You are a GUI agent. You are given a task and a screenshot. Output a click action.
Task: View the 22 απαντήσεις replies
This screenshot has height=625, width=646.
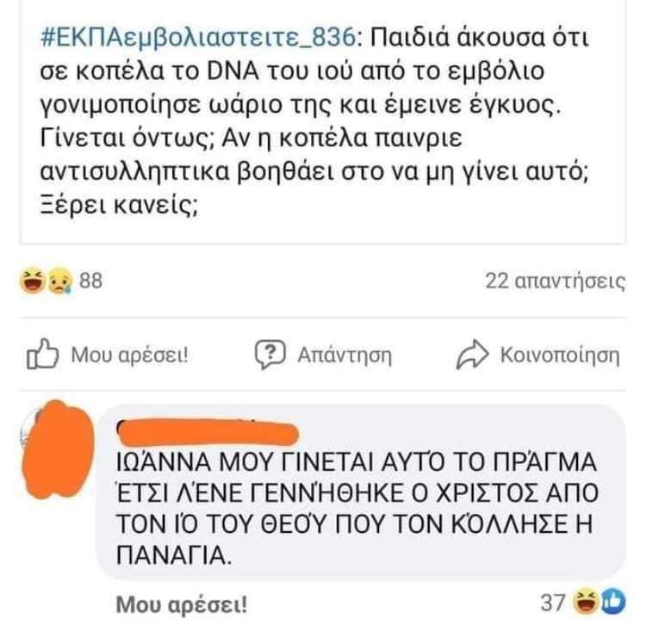click(x=555, y=282)
